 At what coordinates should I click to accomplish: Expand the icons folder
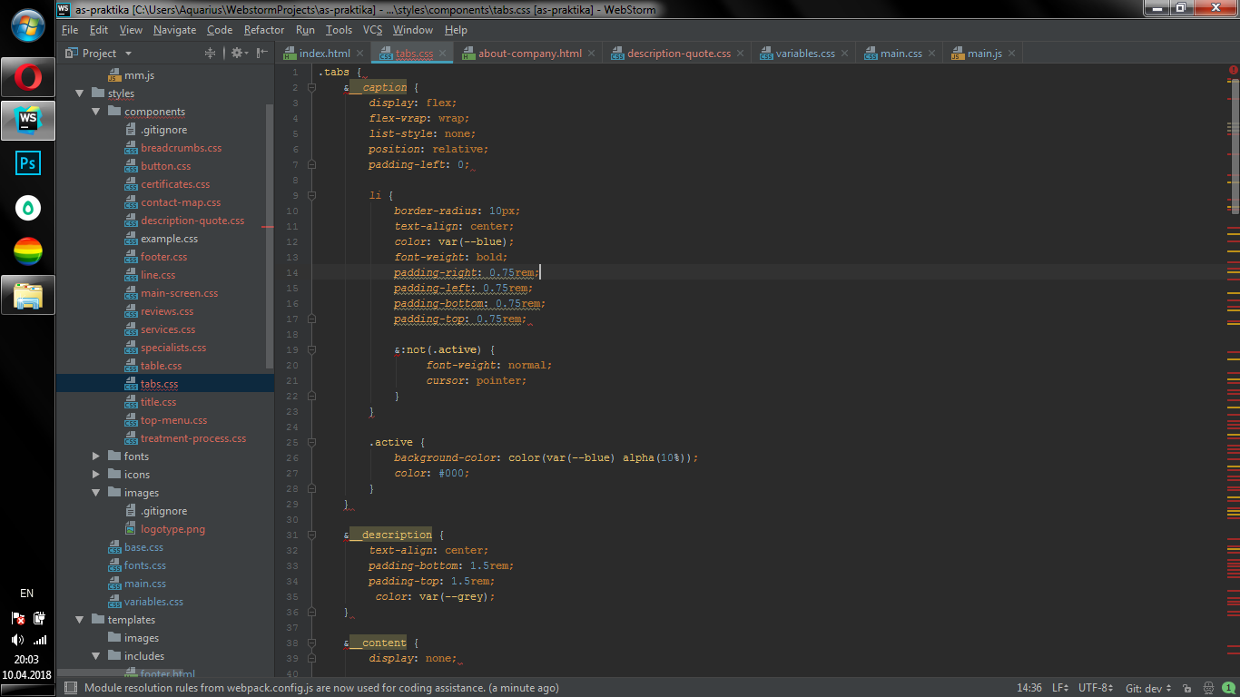[x=96, y=475]
